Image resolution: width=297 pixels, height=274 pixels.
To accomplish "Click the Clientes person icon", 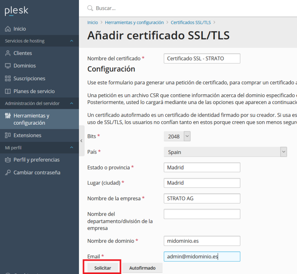I will click(x=8, y=53).
